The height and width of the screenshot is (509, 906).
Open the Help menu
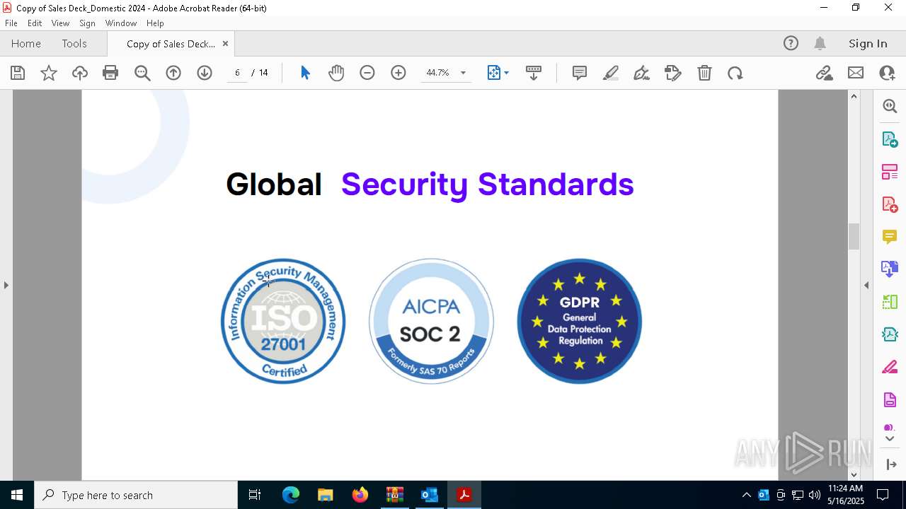[x=155, y=23]
